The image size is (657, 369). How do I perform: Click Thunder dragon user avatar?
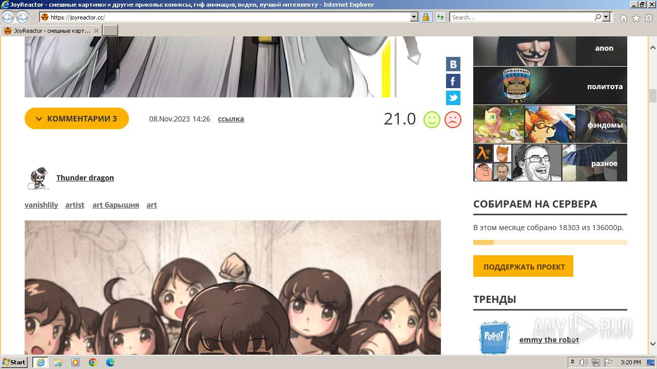[37, 178]
